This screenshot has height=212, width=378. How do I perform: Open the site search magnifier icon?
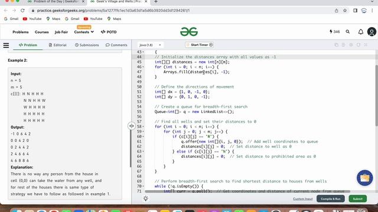coord(348,32)
